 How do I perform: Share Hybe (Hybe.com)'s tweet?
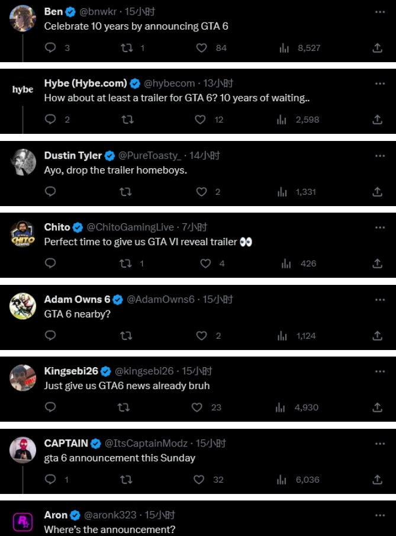377,120
